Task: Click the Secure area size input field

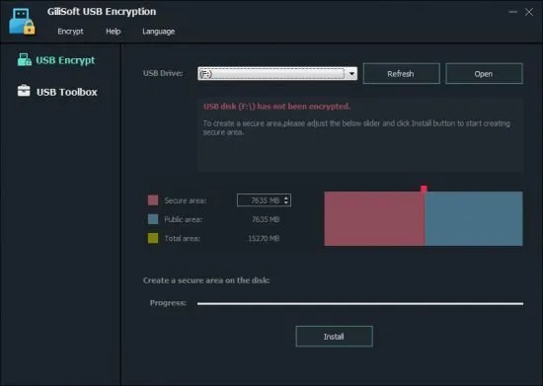Action: pos(264,200)
